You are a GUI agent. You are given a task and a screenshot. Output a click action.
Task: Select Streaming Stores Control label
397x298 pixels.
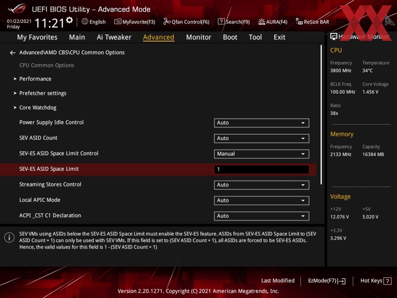click(50, 184)
